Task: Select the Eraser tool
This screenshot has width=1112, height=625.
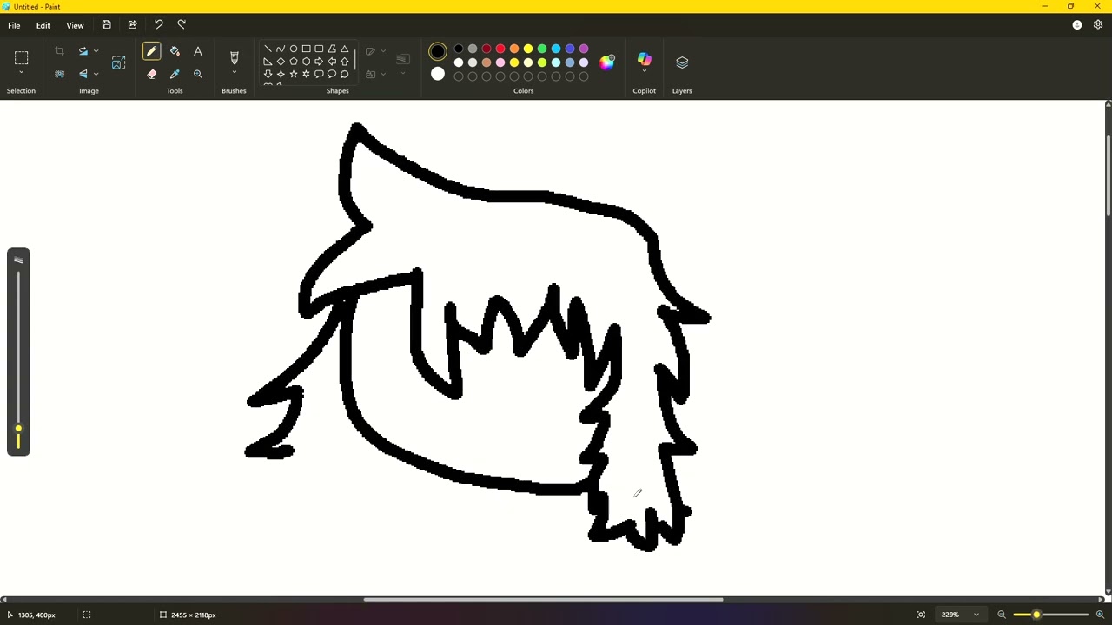Action: tap(152, 75)
